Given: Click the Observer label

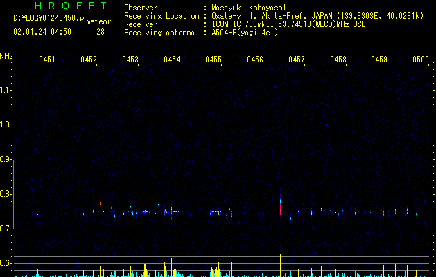Looking at the screenshot, I should [141, 8].
